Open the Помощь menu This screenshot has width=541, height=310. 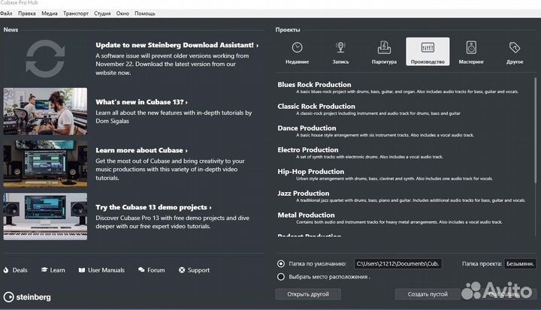[145, 14]
